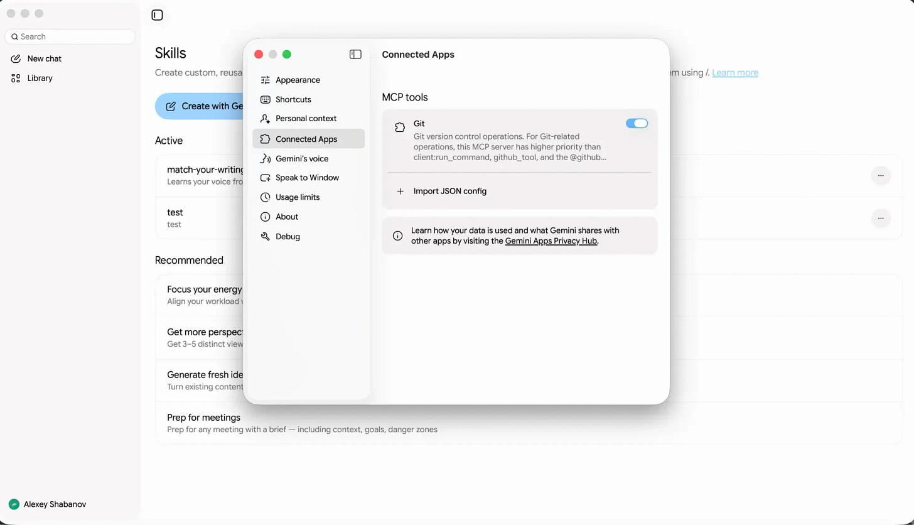Open more options for match-your-writing skill

pos(881,175)
